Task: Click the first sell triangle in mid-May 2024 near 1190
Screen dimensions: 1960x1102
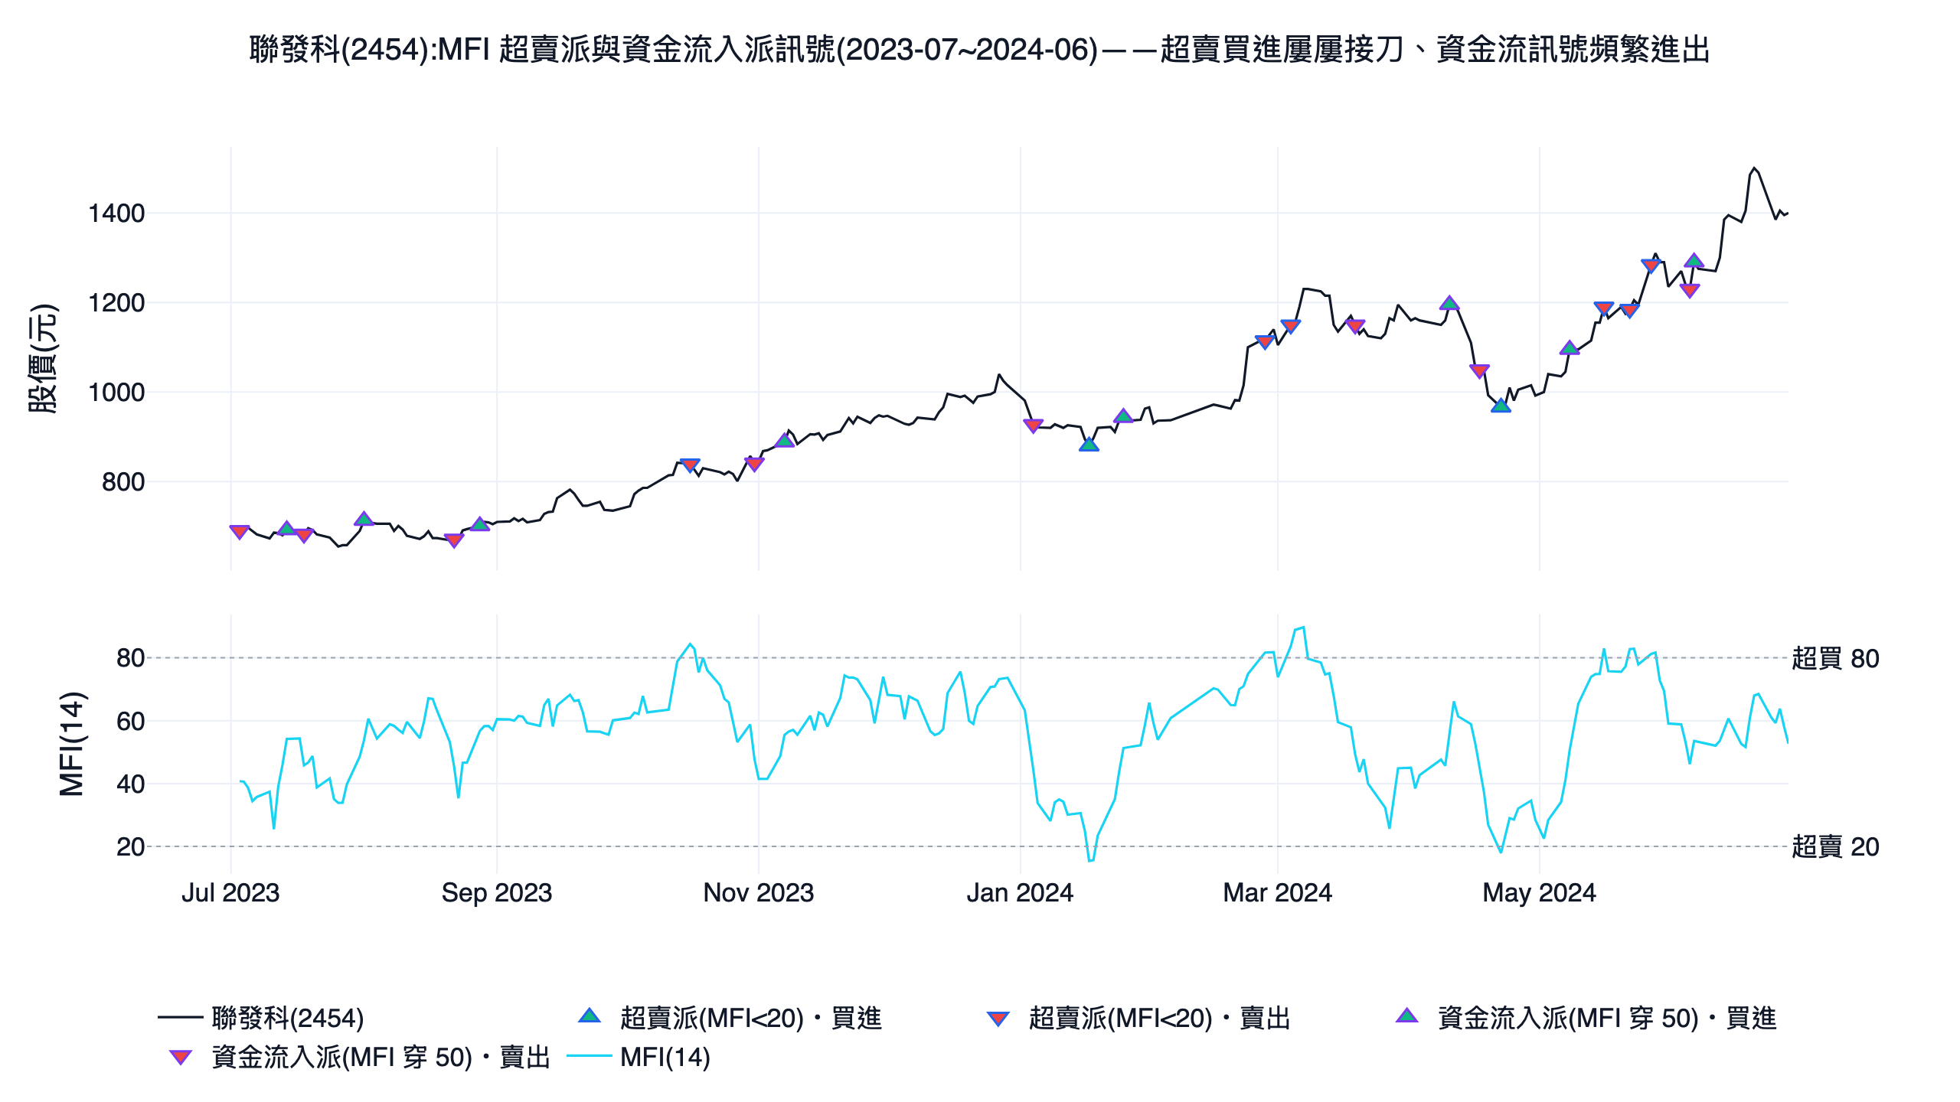Action: [x=1604, y=308]
